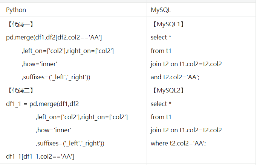257x165 pixels.
Task: Click the join line under MySQL1
Action: pyautogui.click(x=186, y=64)
